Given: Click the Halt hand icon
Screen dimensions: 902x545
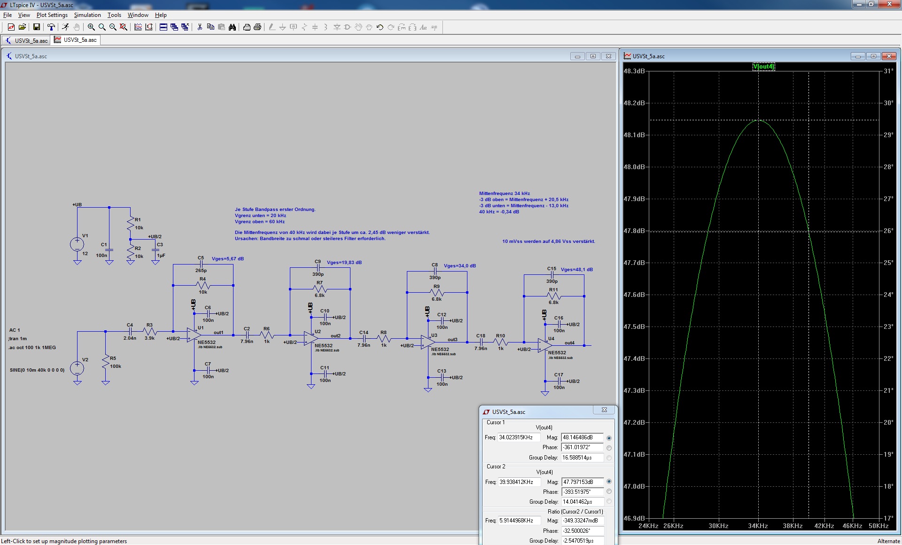Looking at the screenshot, I should [77, 27].
